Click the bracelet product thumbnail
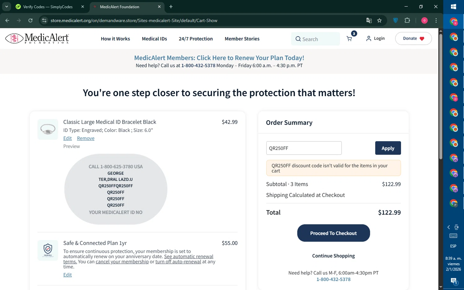The width and height of the screenshot is (464, 290). click(x=48, y=129)
